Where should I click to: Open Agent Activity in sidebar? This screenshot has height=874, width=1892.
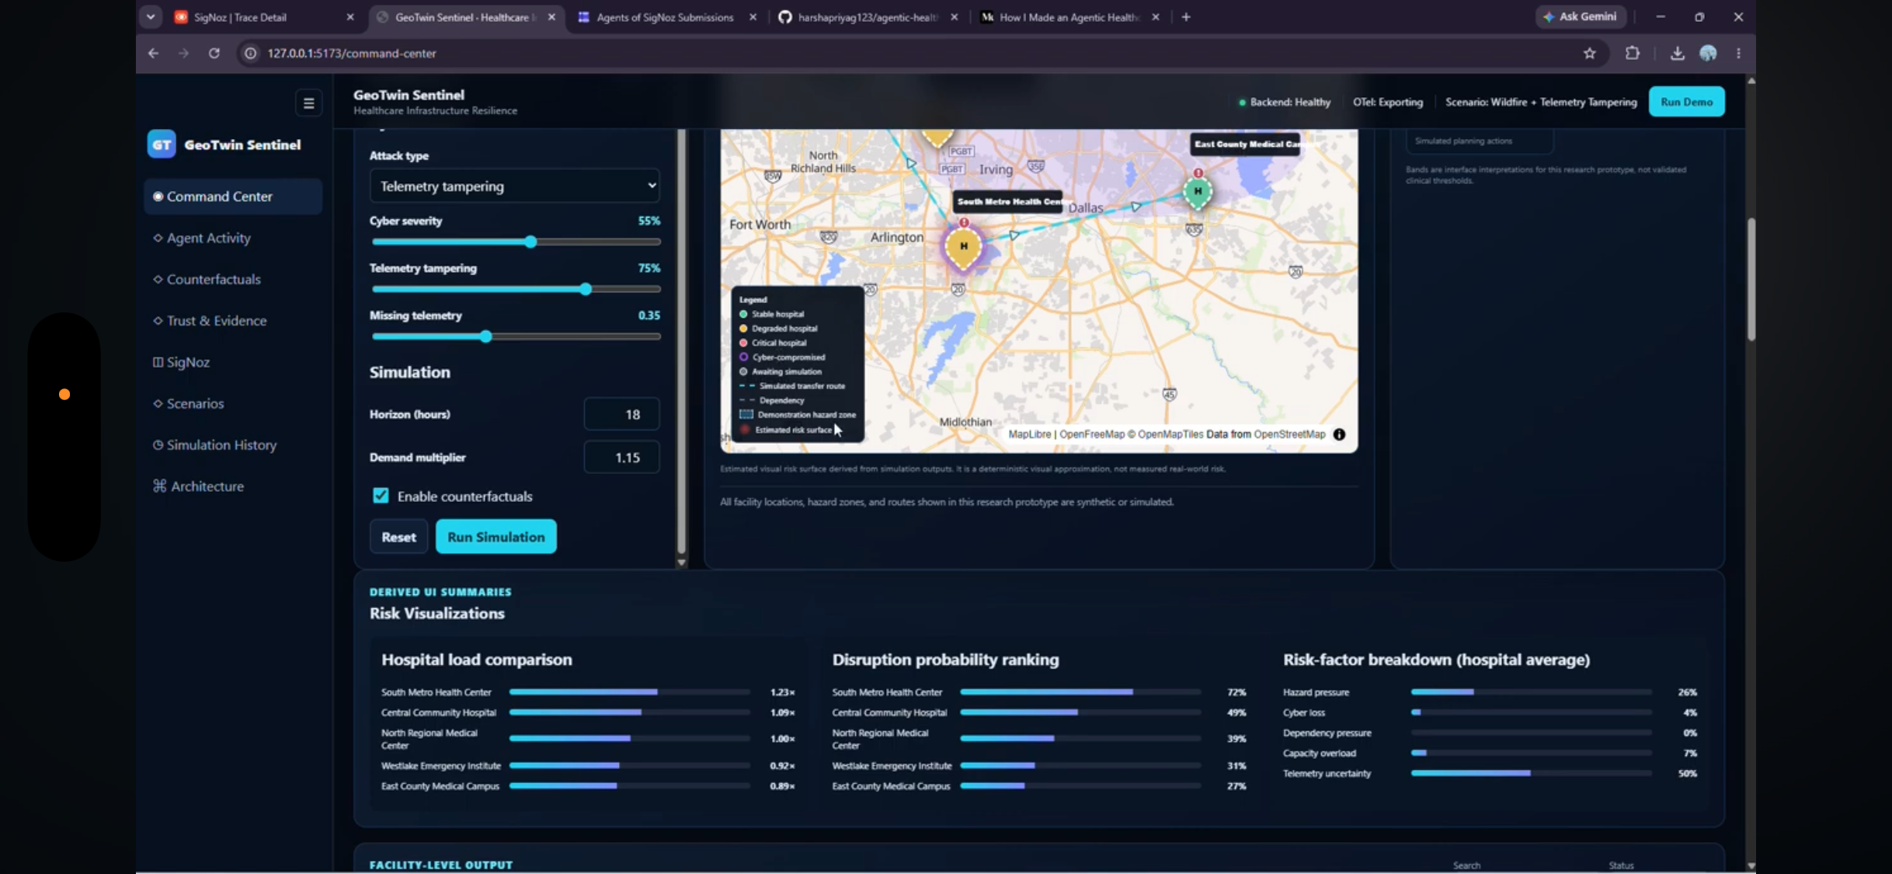[208, 238]
